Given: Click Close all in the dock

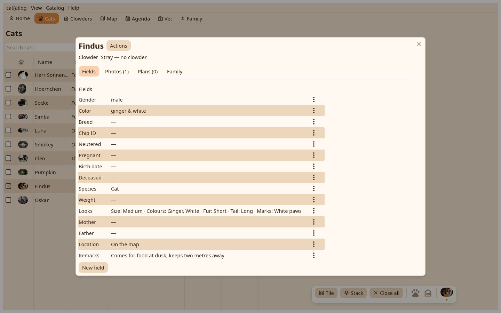Looking at the screenshot, I should click(x=386, y=293).
